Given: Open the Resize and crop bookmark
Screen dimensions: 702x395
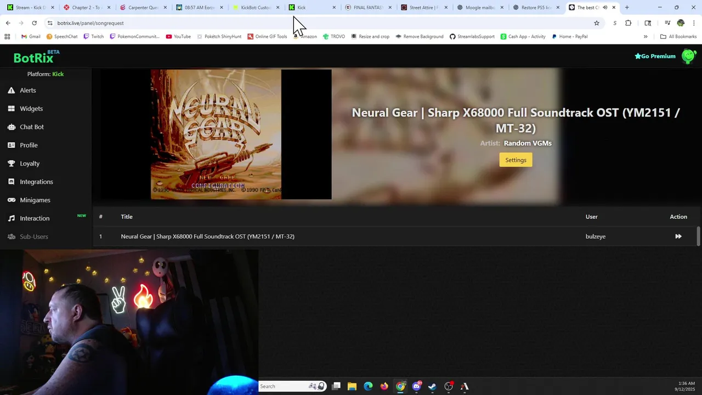Looking at the screenshot, I should [x=370, y=37].
